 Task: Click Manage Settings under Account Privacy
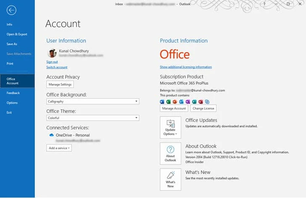pos(60,84)
